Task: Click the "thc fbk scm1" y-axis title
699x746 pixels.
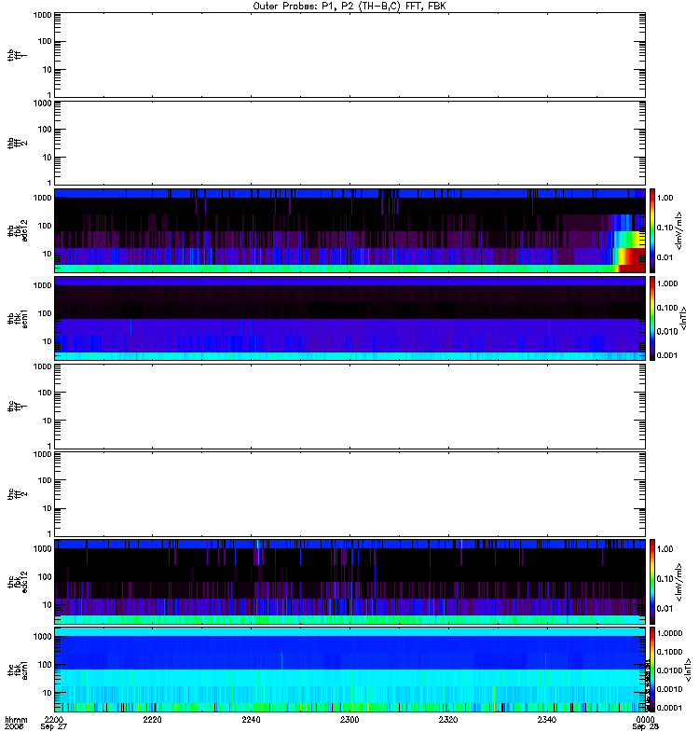Action: pyautogui.click(x=18, y=670)
